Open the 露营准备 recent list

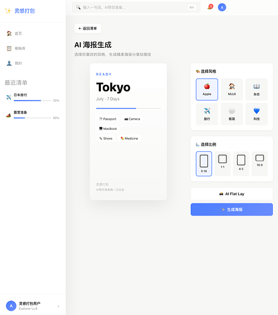[x=33, y=115]
